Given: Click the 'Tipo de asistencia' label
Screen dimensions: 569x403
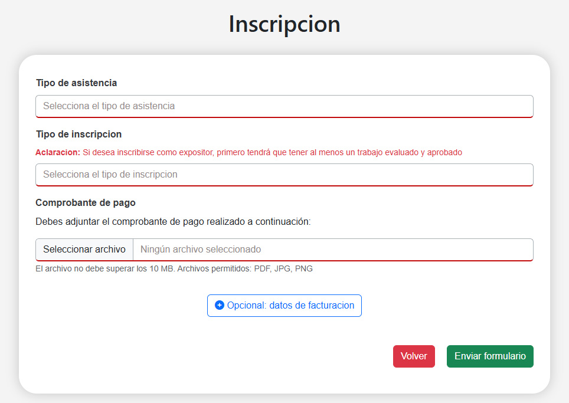Looking at the screenshot, I should coord(76,83).
